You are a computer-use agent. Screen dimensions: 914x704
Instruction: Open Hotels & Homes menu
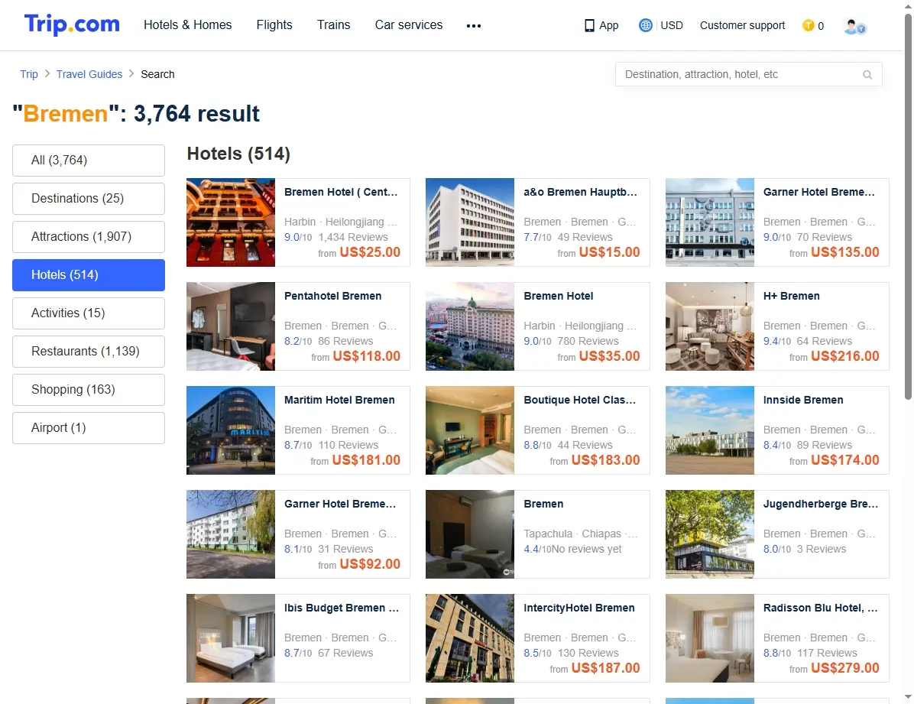[188, 25]
